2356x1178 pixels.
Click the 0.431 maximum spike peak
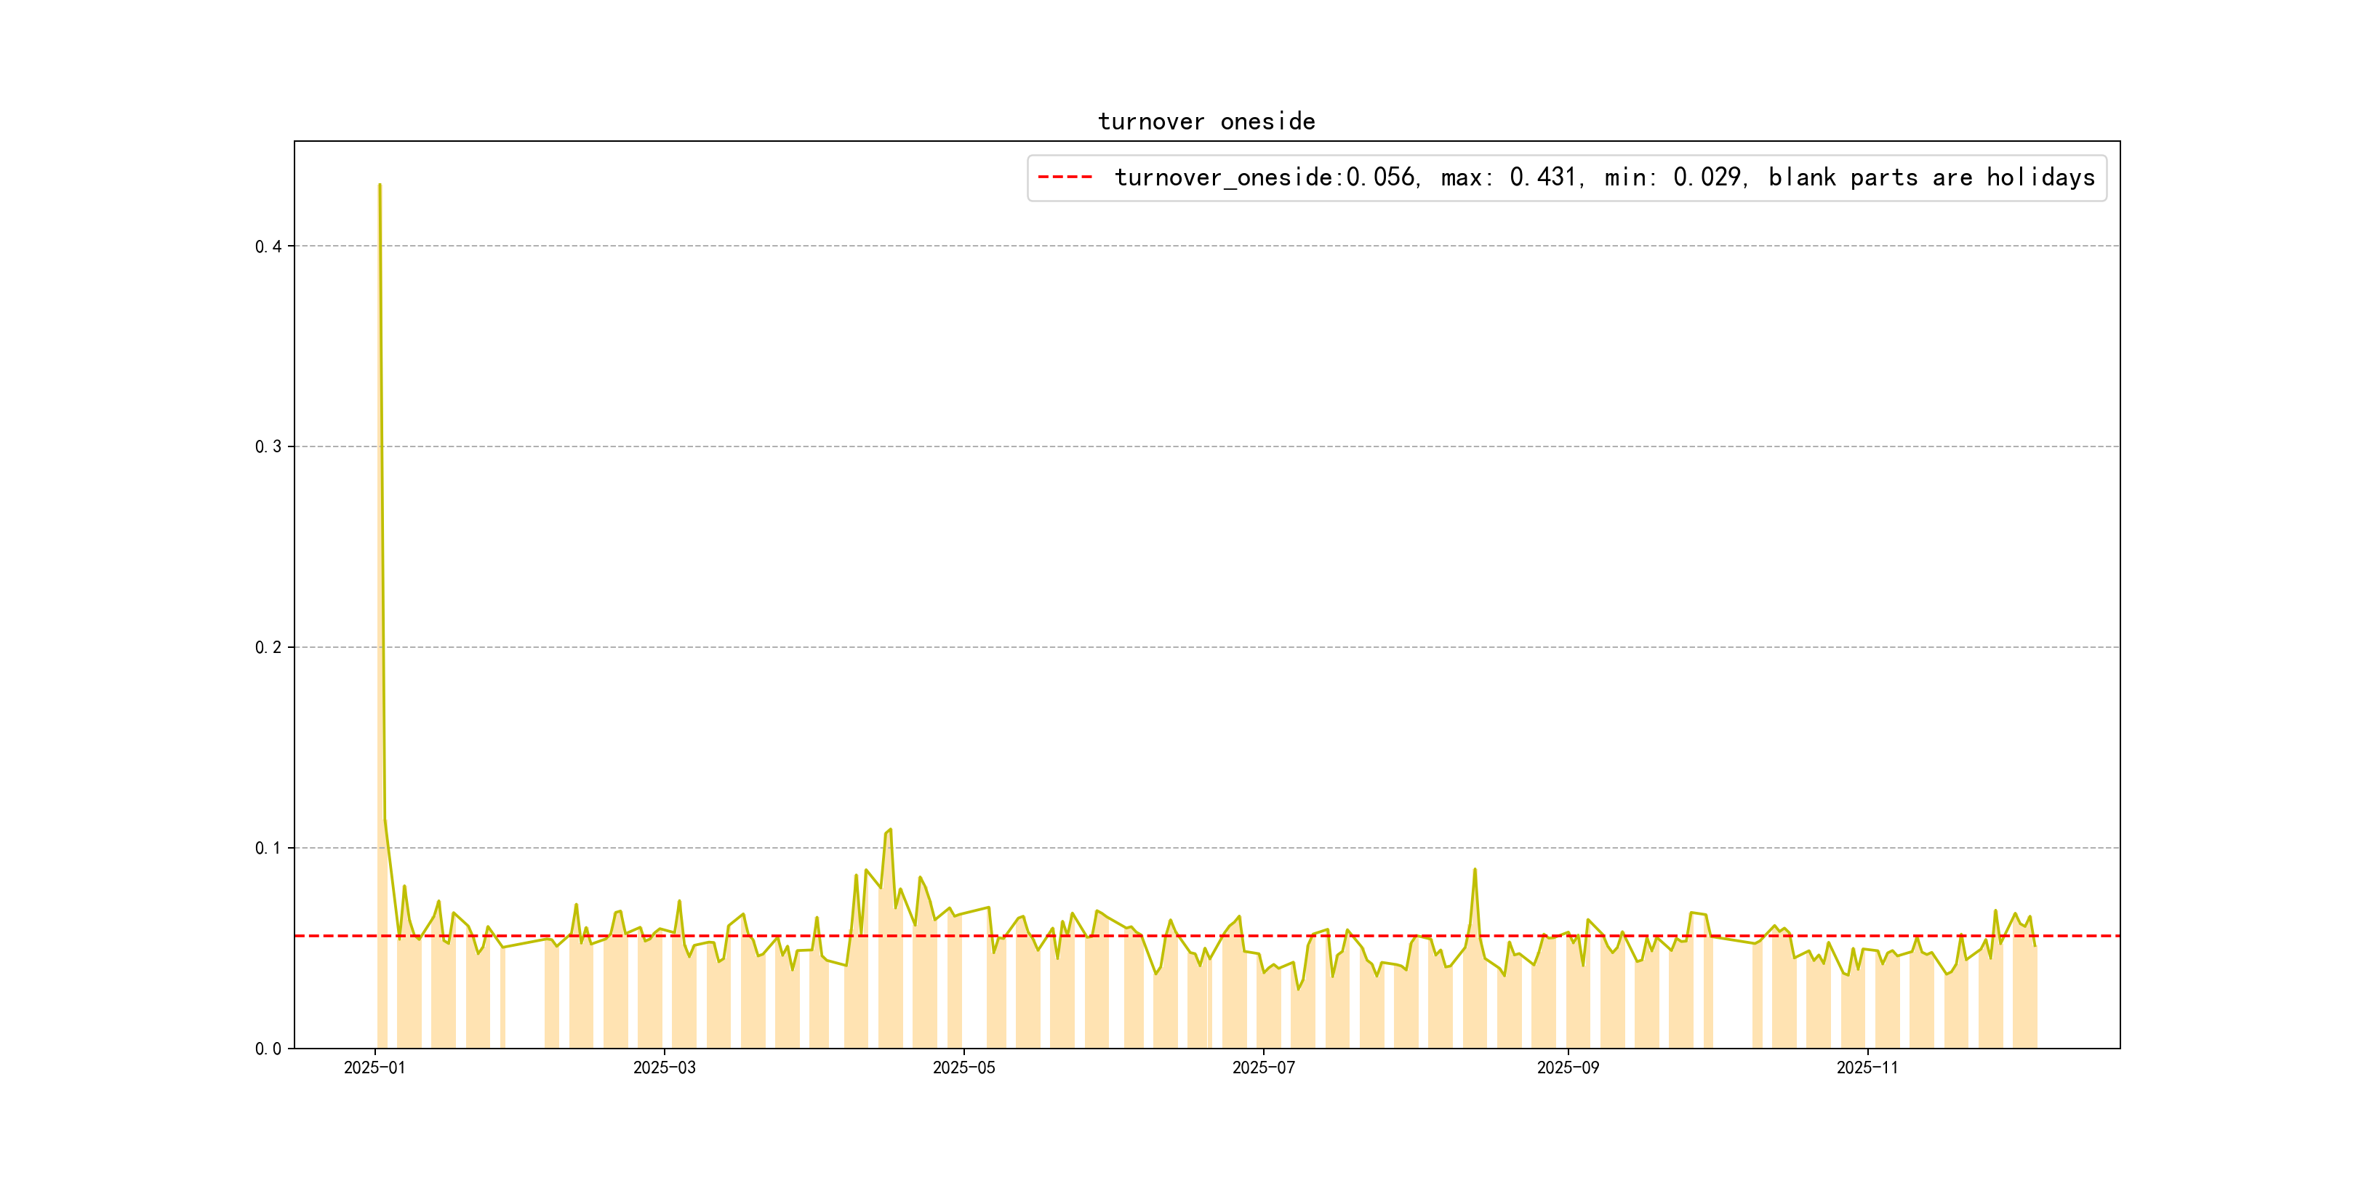[x=380, y=185]
